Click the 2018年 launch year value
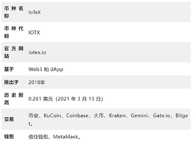Image resolution: width=195 pixels, height=142 pixels. coord(37,82)
